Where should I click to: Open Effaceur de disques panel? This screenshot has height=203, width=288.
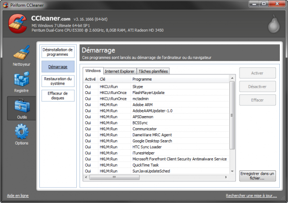click(58, 95)
